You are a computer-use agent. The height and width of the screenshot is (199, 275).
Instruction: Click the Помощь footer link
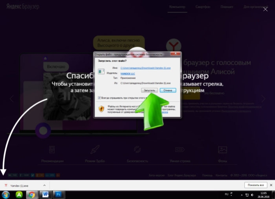[x=207, y=175]
